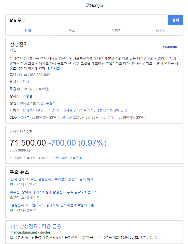Open CEO 김기남 link
188x244 pixels.
pos(112,117)
